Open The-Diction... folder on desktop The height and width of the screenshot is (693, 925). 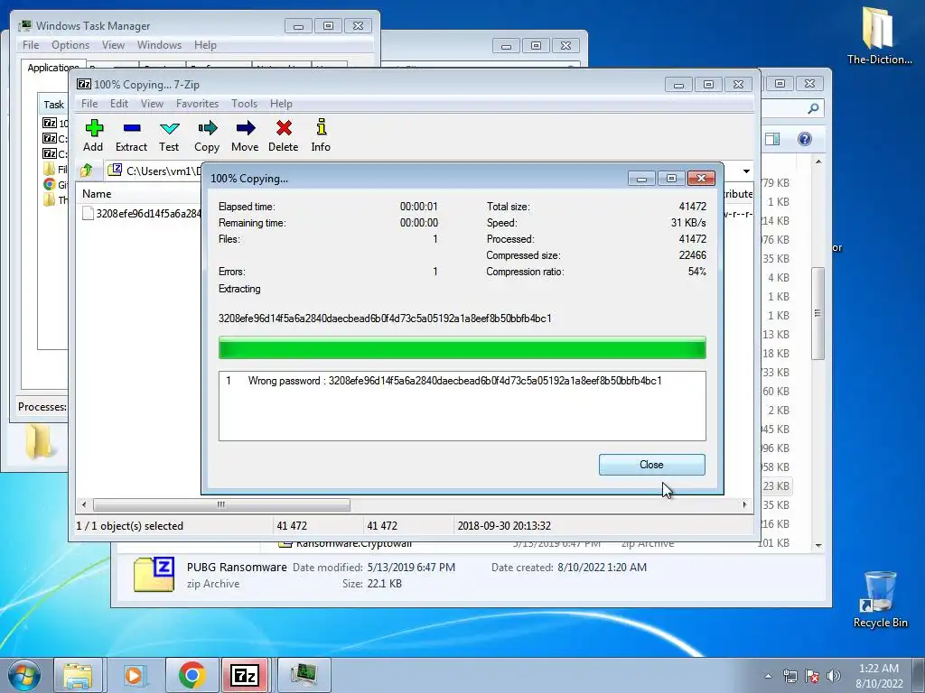coord(879,35)
